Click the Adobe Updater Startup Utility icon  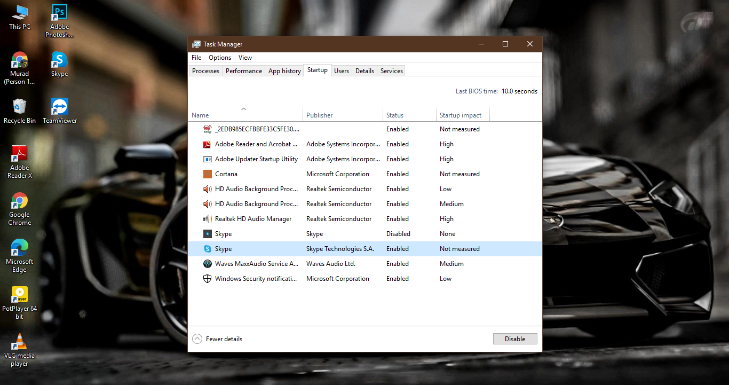pyautogui.click(x=208, y=159)
